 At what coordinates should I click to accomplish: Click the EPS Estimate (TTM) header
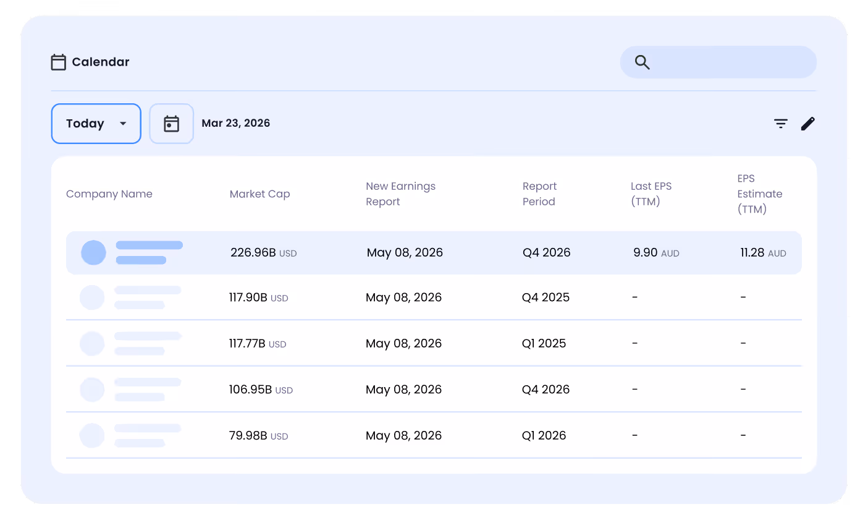(x=760, y=194)
